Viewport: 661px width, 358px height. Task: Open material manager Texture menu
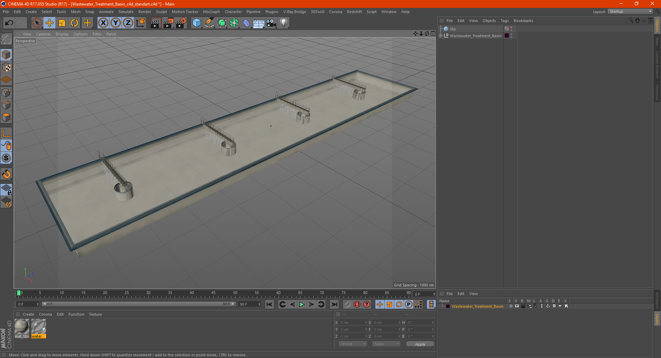pyautogui.click(x=95, y=314)
